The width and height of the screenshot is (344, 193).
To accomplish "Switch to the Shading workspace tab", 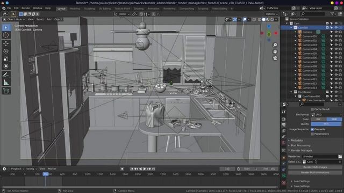I will (139, 9).
